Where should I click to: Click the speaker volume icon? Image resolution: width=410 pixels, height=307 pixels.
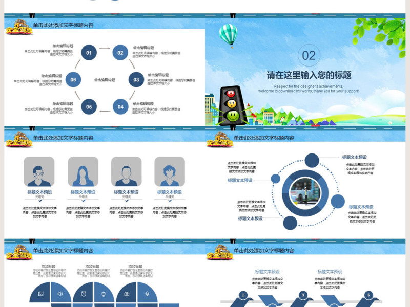click(x=59, y=294)
